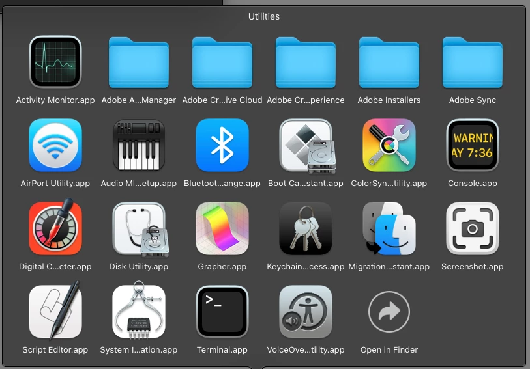This screenshot has height=369, width=530.
Task: Launch Digital Color Meter eyedropper icon
Action: pos(55,228)
